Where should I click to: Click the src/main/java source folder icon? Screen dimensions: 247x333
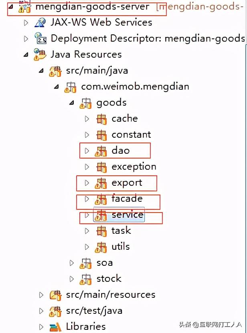(55, 71)
